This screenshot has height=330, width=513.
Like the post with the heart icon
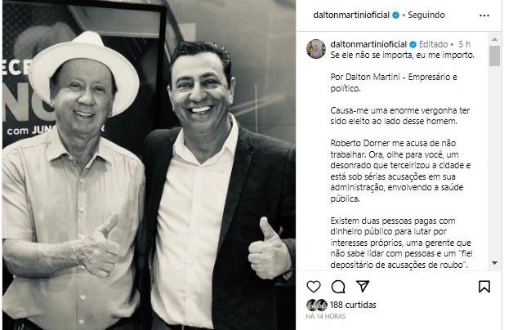click(x=314, y=287)
